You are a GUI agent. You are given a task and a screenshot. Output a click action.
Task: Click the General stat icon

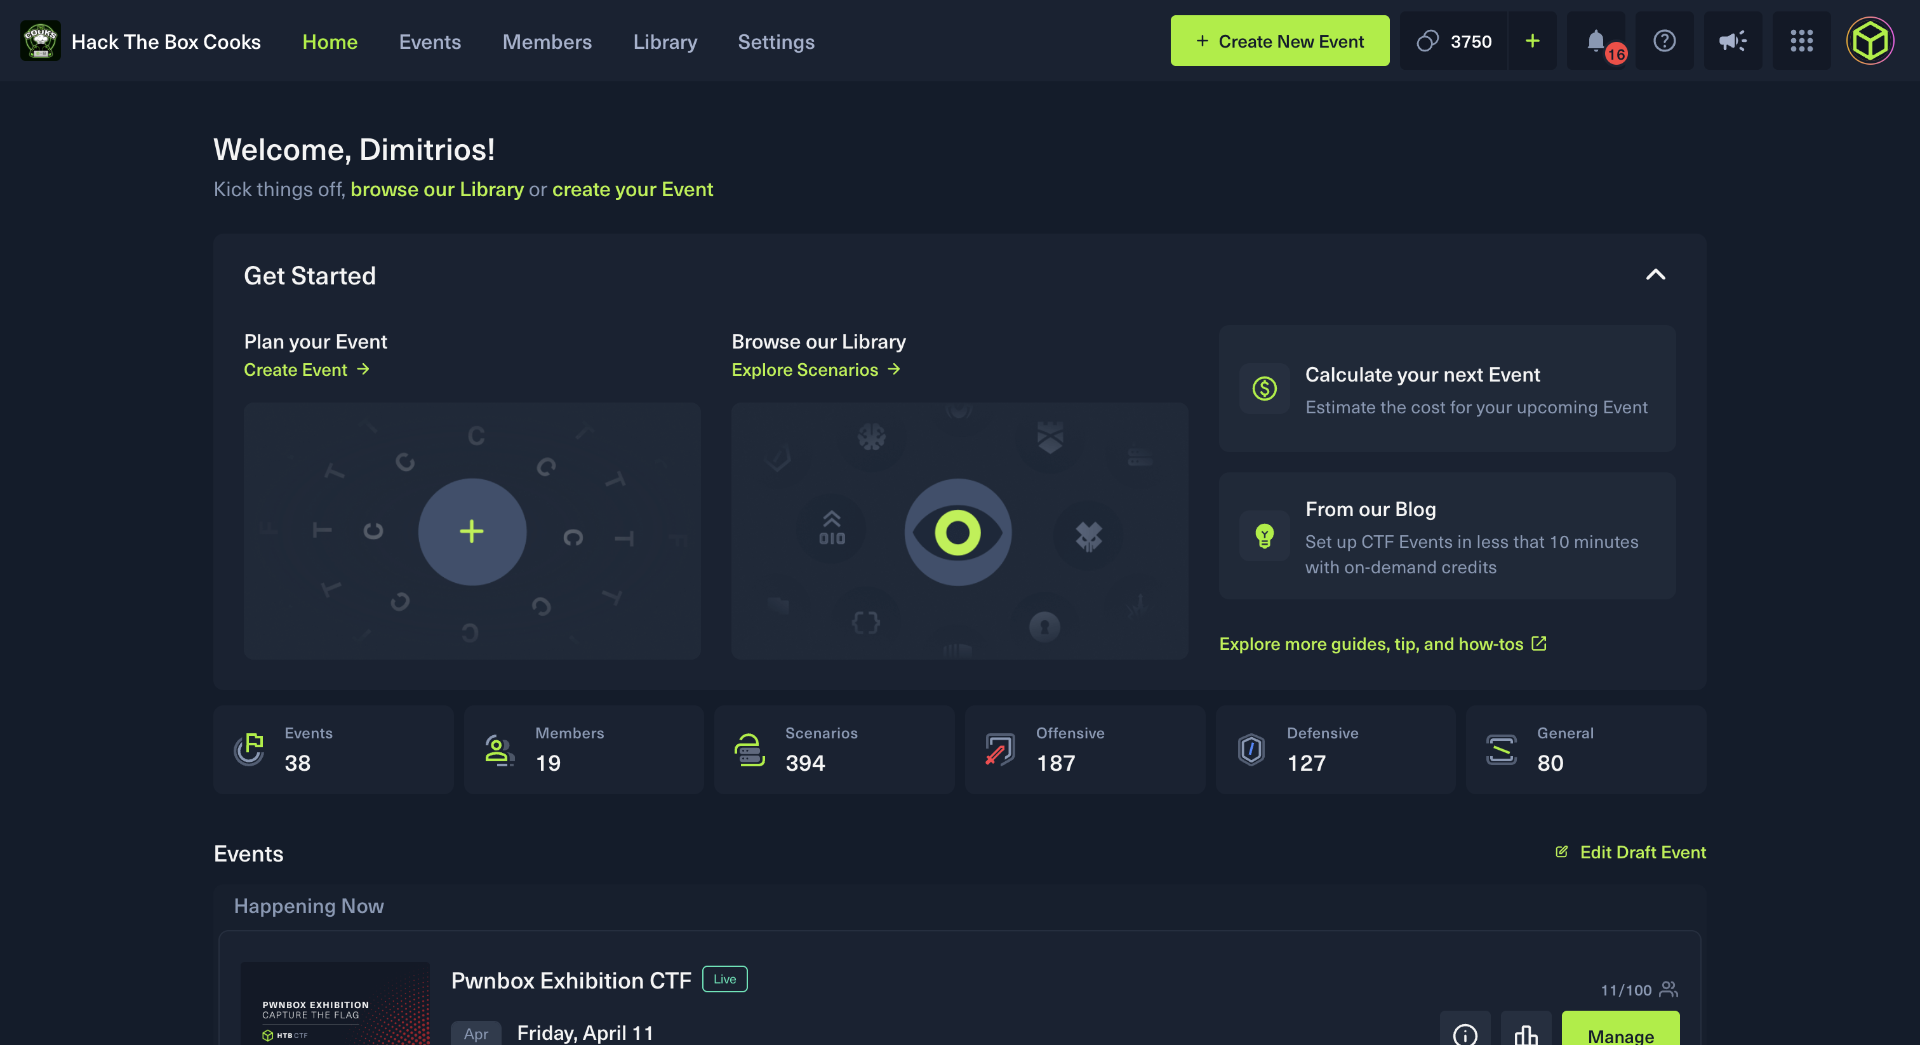1501,749
